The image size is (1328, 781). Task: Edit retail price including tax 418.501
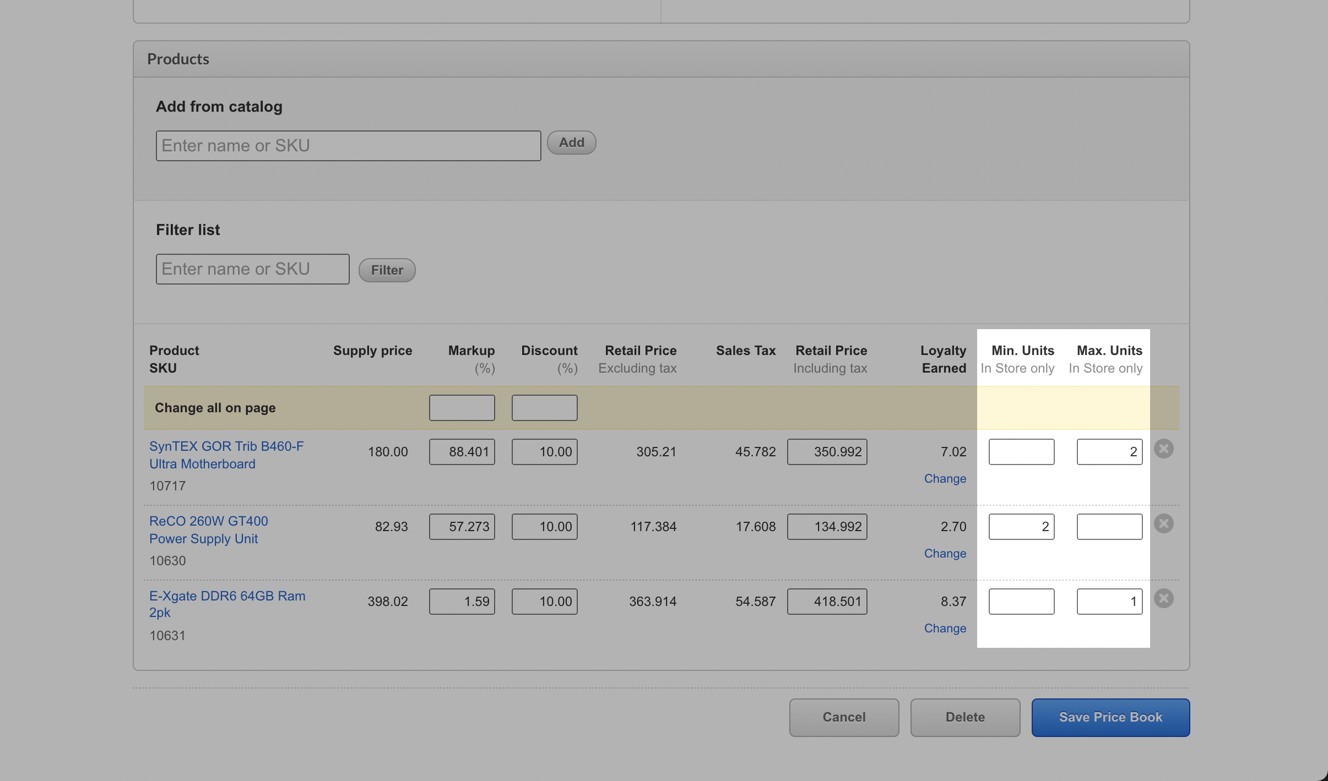[826, 602]
